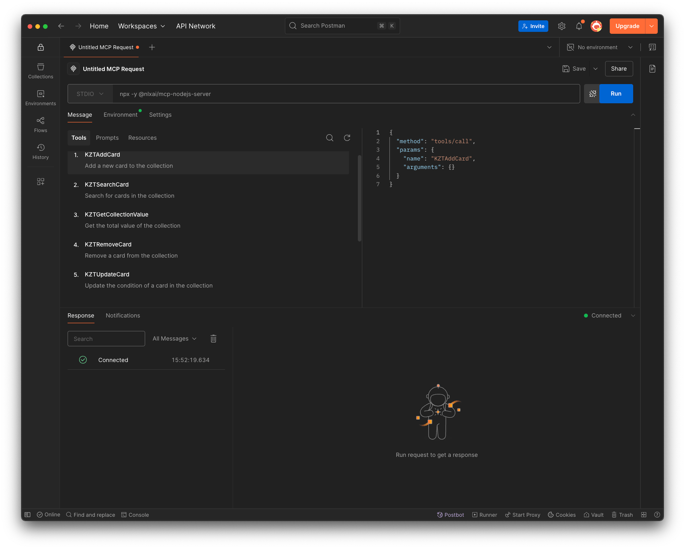Image resolution: width=685 pixels, height=549 pixels.
Task: Click the orange Upgrade button
Action: 627,26
